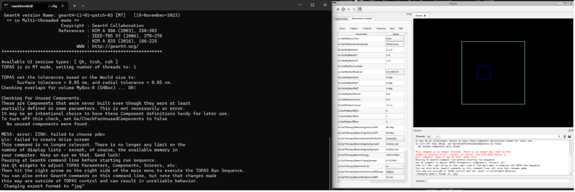Select the move/pan tool in topas toolbar

pyautogui.click(x=338, y=9)
